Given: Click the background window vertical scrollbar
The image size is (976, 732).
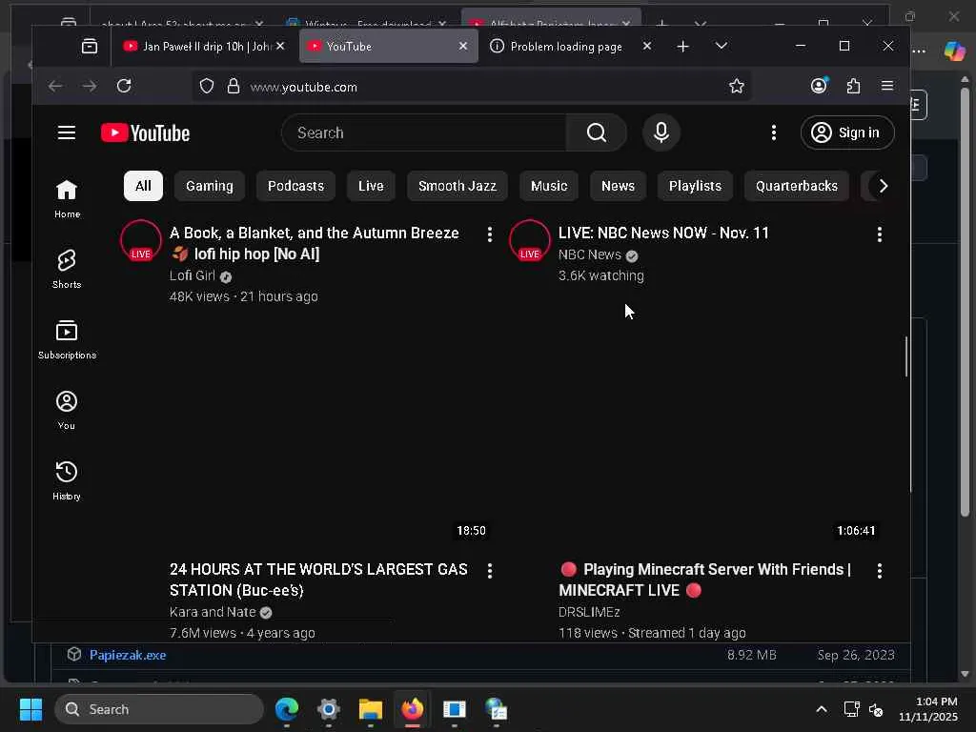Looking at the screenshot, I should pyautogui.click(x=965, y=302).
